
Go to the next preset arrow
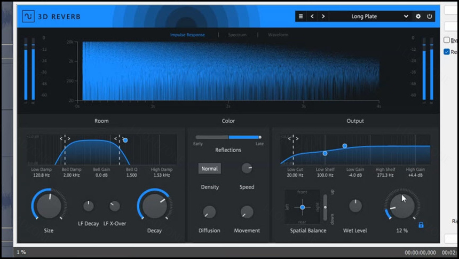click(323, 17)
